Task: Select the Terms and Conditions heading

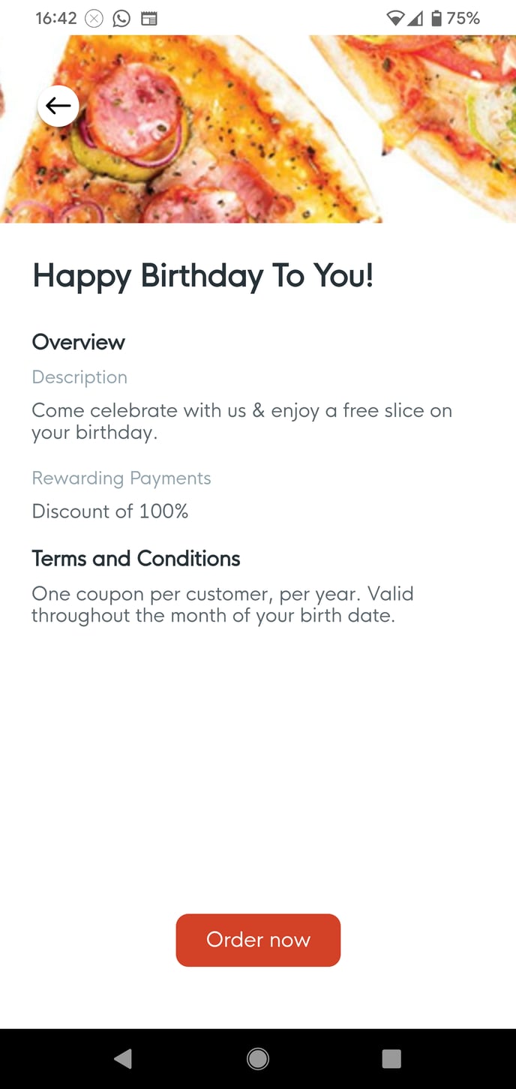Action: pyautogui.click(x=136, y=559)
